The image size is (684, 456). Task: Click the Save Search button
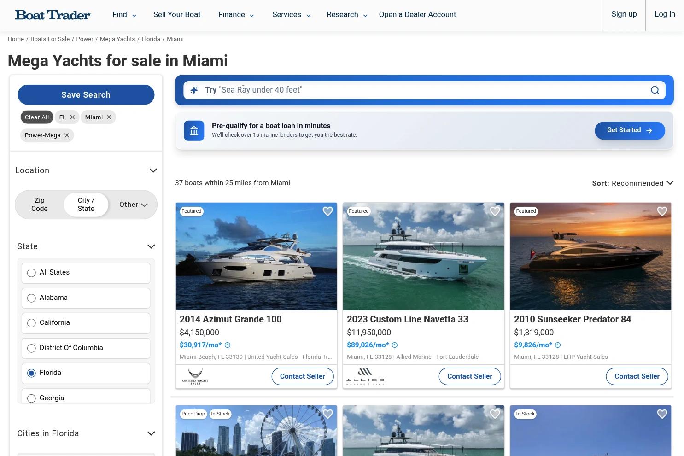click(86, 95)
